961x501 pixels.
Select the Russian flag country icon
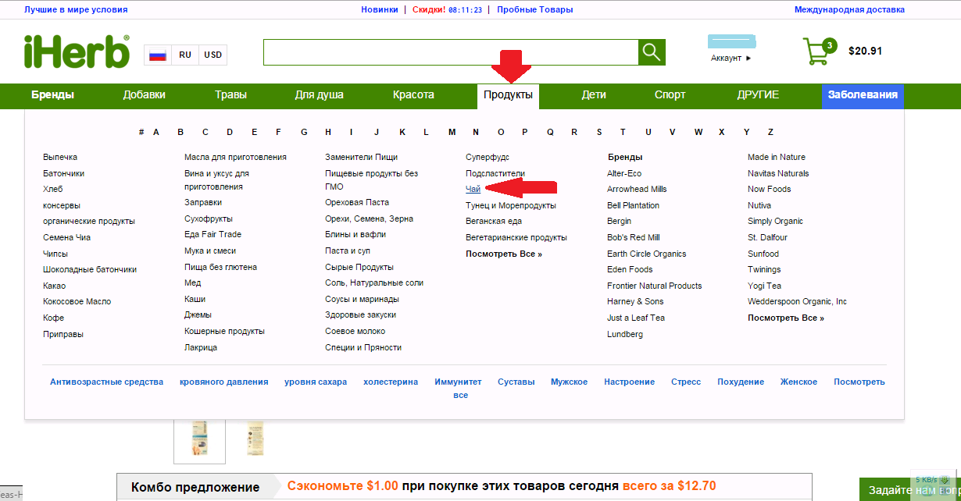click(x=158, y=55)
